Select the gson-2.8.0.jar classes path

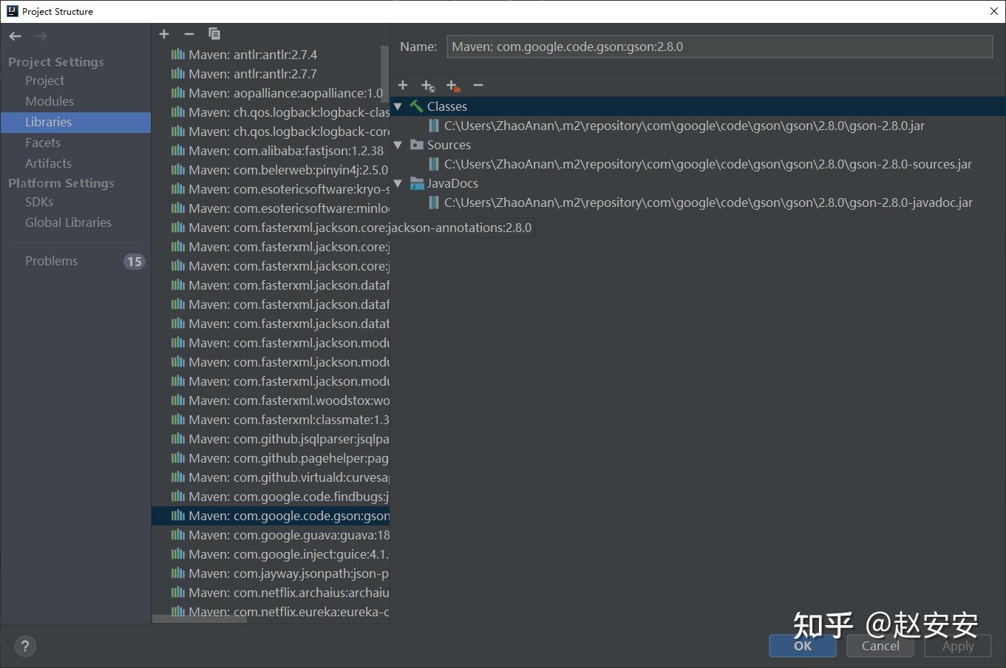[684, 126]
